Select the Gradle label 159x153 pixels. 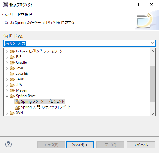[21, 62]
